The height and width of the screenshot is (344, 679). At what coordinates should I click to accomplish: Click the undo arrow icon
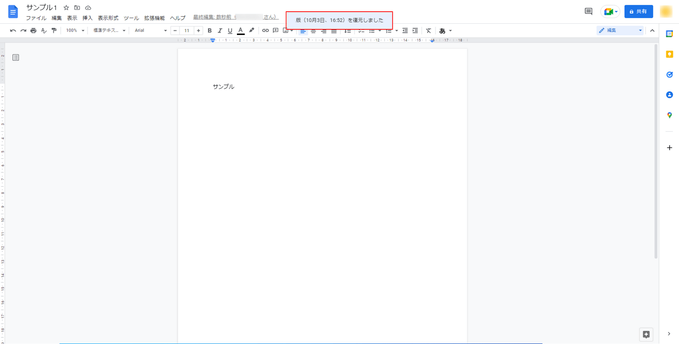[13, 31]
